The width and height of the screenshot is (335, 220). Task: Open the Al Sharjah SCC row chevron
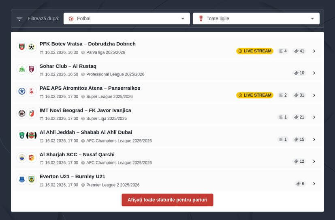(x=314, y=162)
